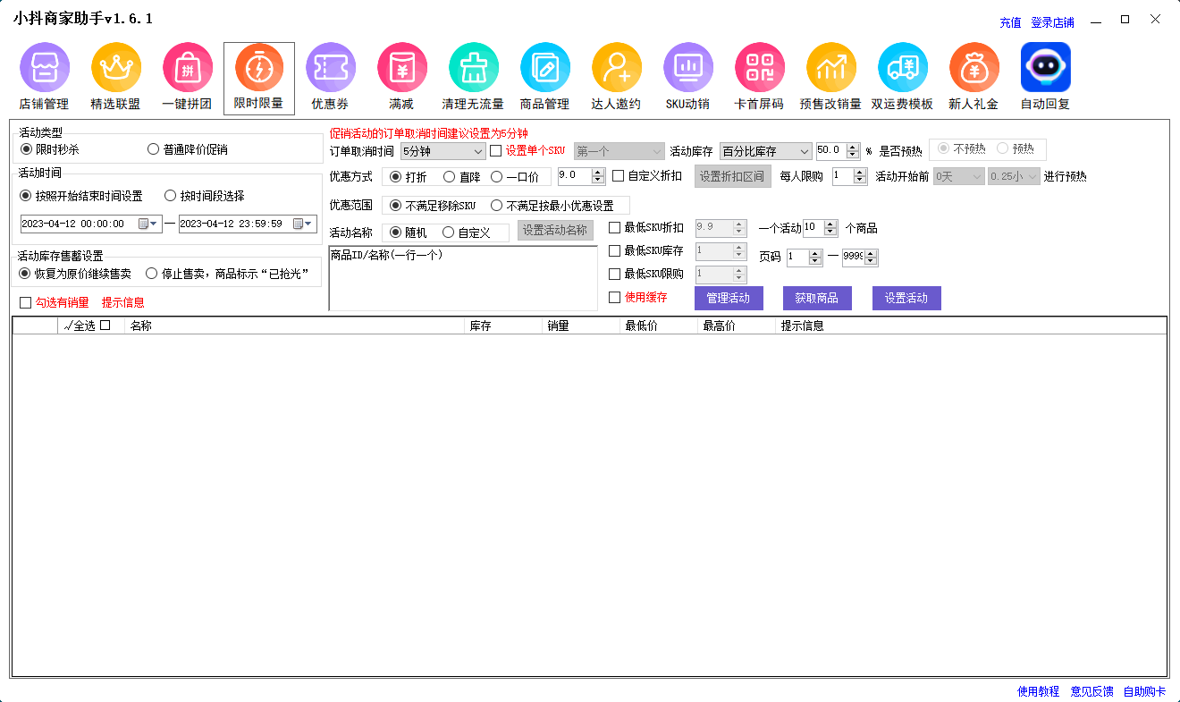Open the 达人邀约 influencer invite icon

tap(616, 68)
